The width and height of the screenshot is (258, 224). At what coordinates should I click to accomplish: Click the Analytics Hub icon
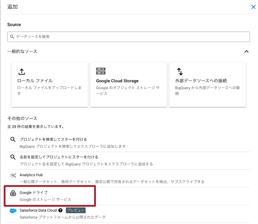tap(12, 175)
